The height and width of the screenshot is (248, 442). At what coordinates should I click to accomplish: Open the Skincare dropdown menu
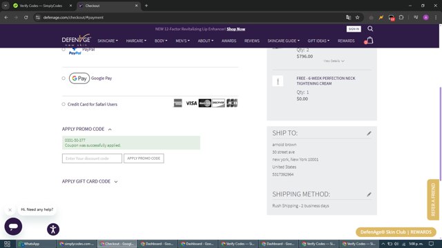click(108, 41)
